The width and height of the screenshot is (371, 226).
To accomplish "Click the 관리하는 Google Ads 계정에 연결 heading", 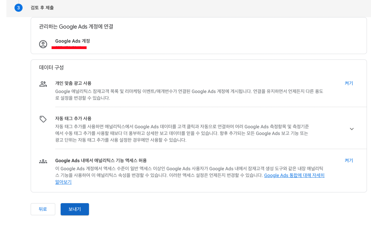I will [76, 27].
